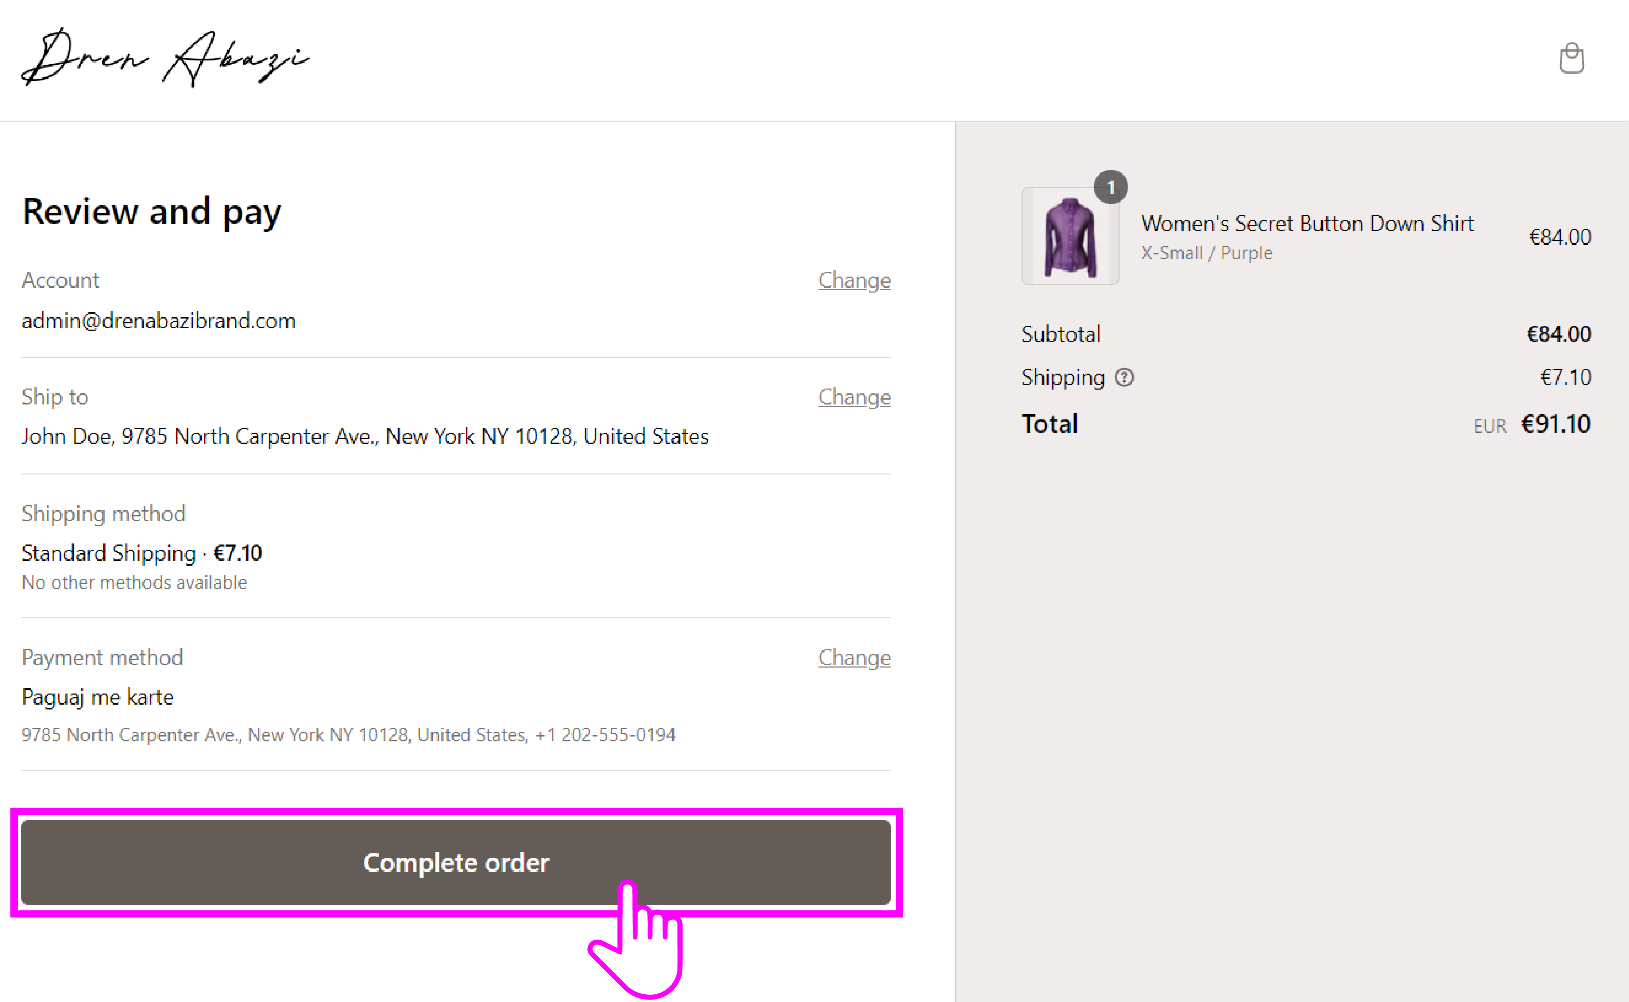
Task: Click Standard Shipping €7.10 method text
Action: point(142,553)
